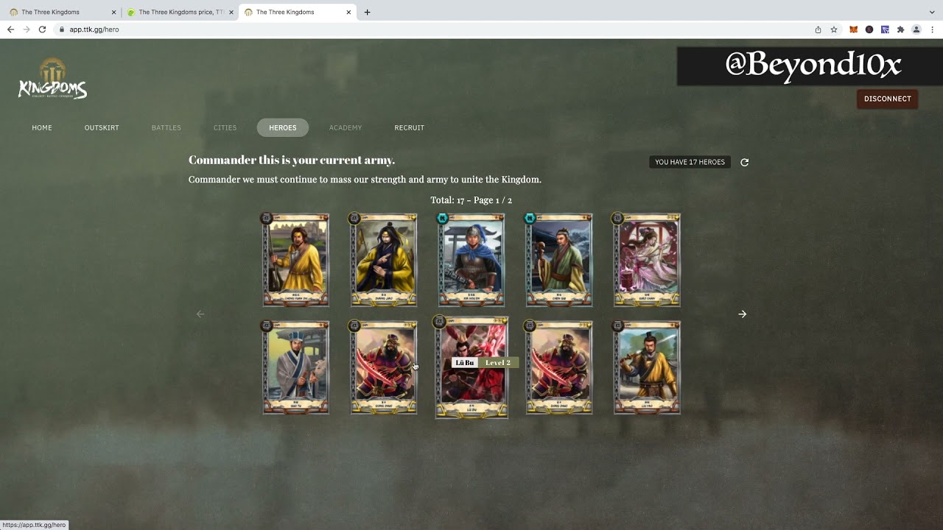Screen dimensions: 943x530
Task: Select the HEROES menu item
Action: pyautogui.click(x=283, y=127)
